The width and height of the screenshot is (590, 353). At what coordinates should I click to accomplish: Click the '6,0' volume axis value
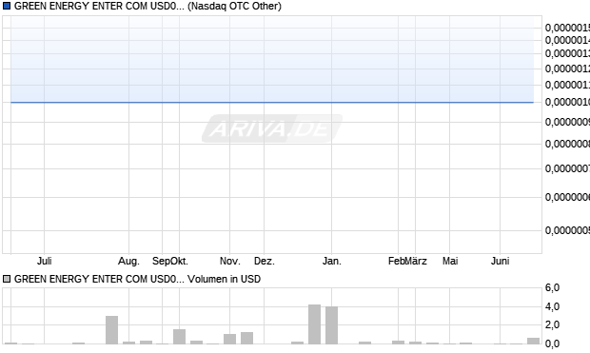coord(552,287)
